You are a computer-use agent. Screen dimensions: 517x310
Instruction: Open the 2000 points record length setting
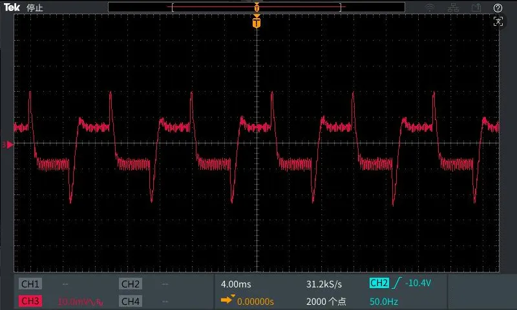pos(326,302)
